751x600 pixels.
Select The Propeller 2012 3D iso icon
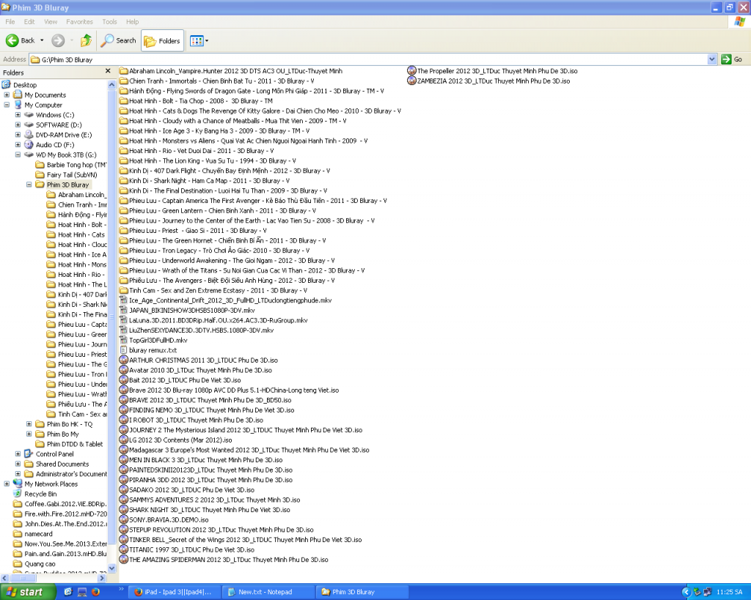point(411,71)
